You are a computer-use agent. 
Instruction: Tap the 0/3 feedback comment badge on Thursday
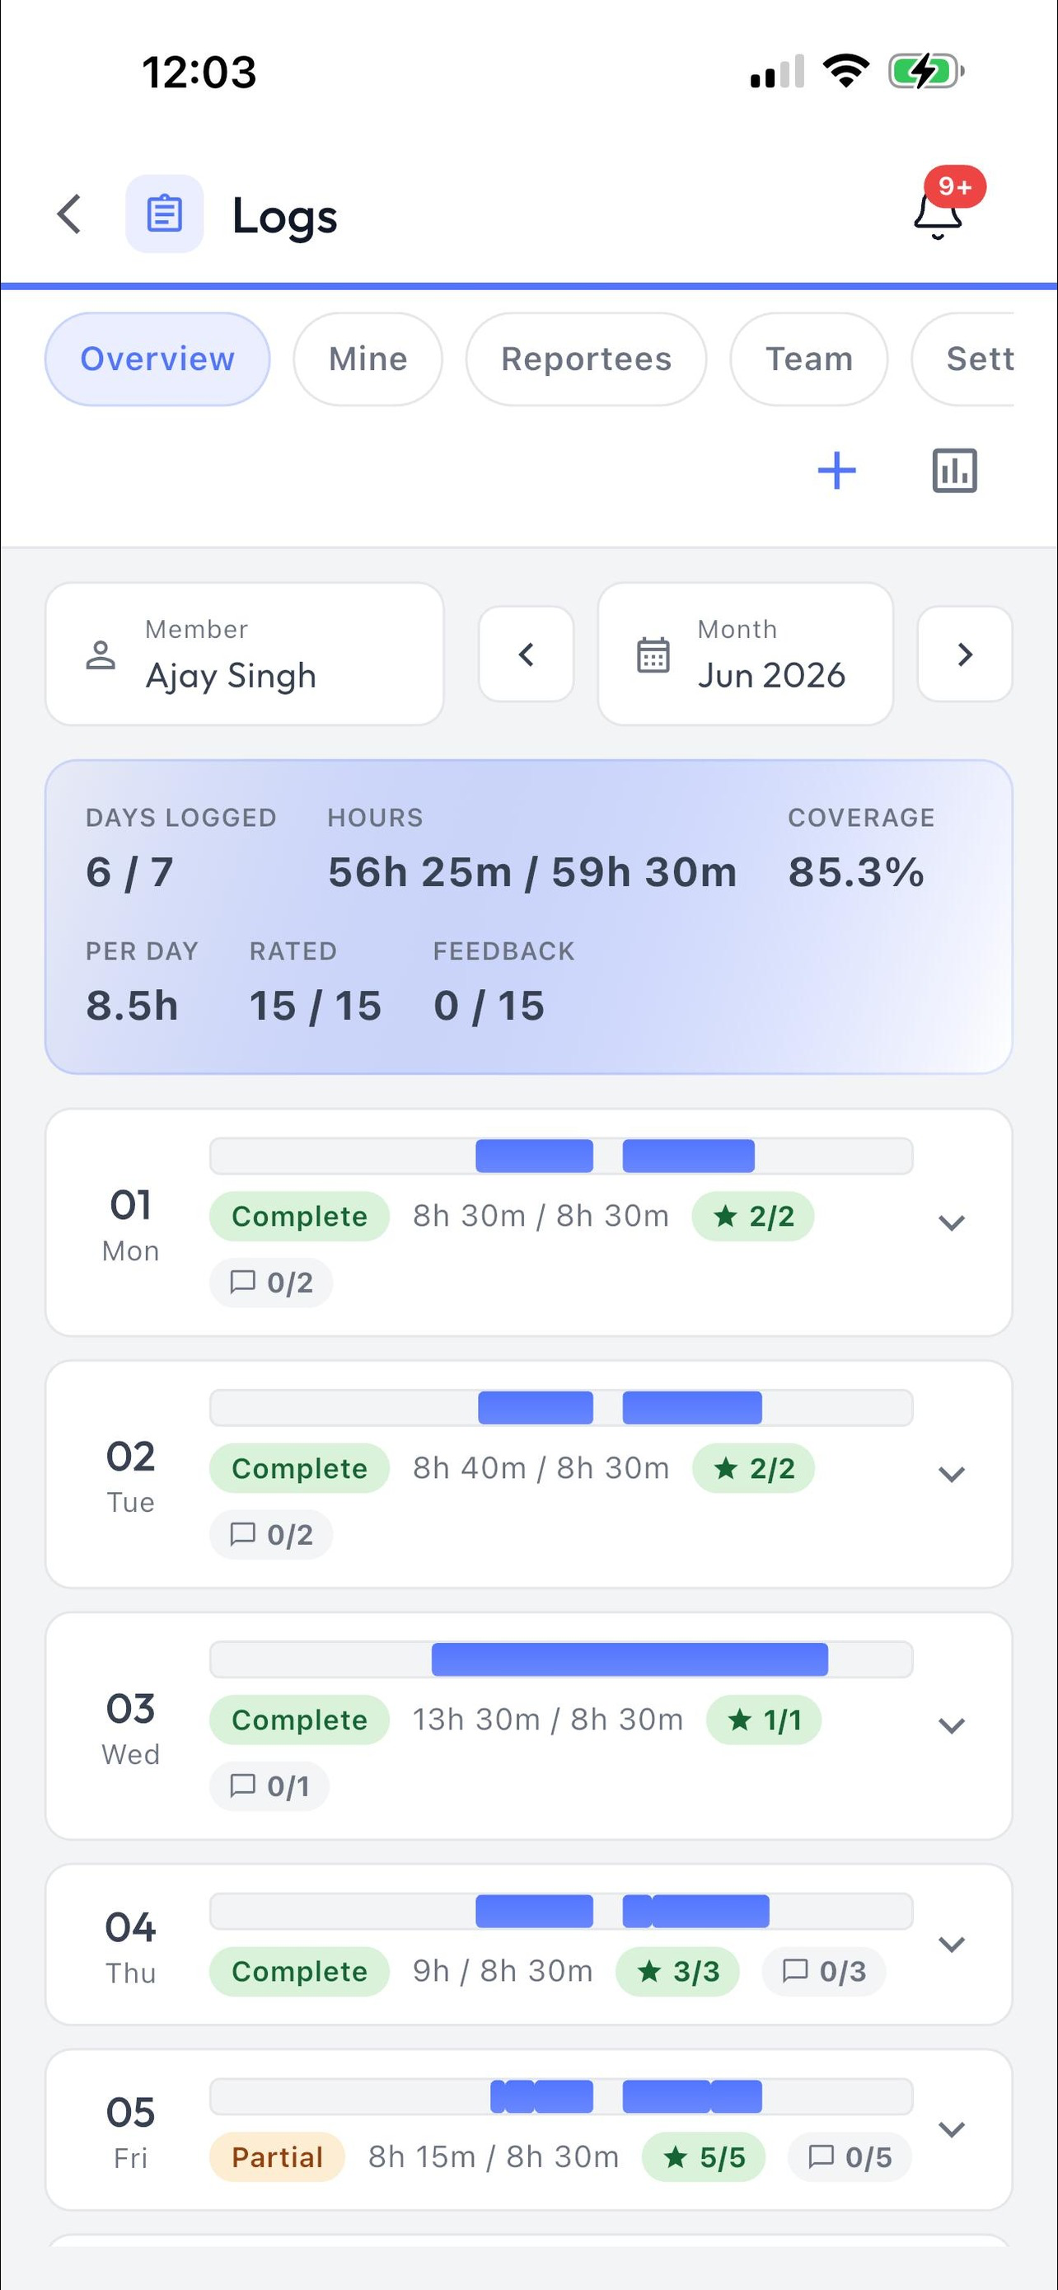tap(823, 1971)
